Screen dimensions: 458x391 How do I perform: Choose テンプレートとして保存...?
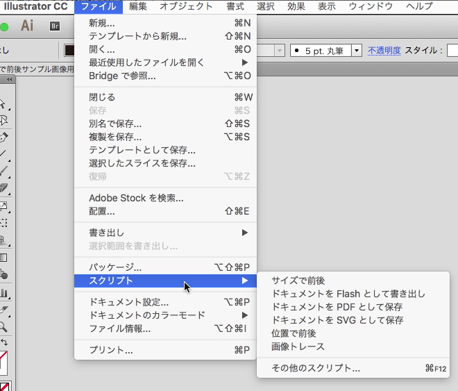tap(165, 150)
